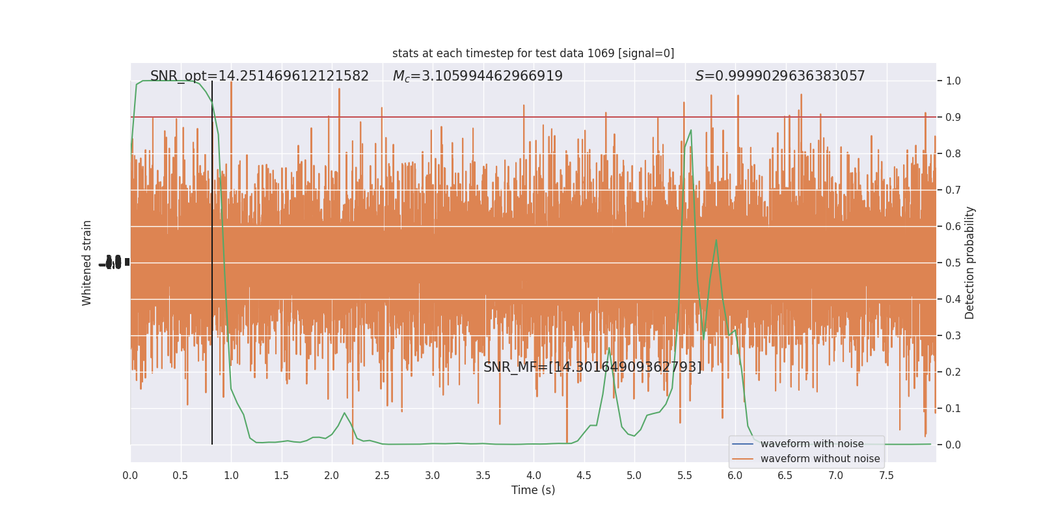Click the right axis tick label 0.1
Screen dimensions: 1041x520
click(953, 409)
